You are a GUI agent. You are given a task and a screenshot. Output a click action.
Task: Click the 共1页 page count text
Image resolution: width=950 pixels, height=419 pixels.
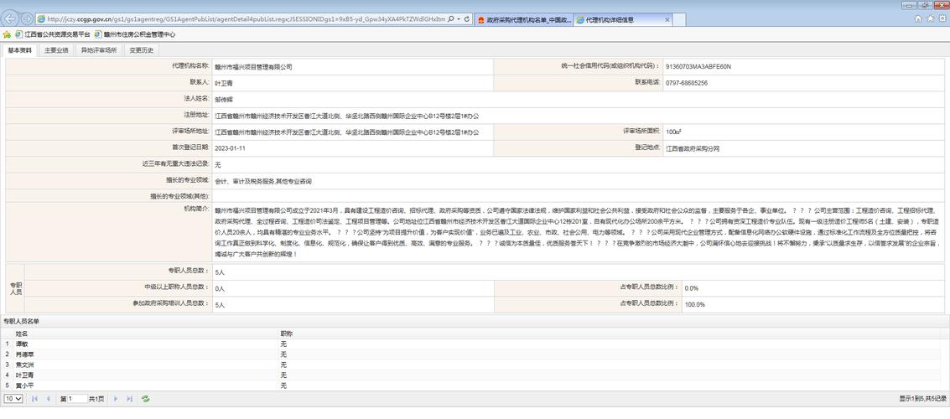point(96,398)
